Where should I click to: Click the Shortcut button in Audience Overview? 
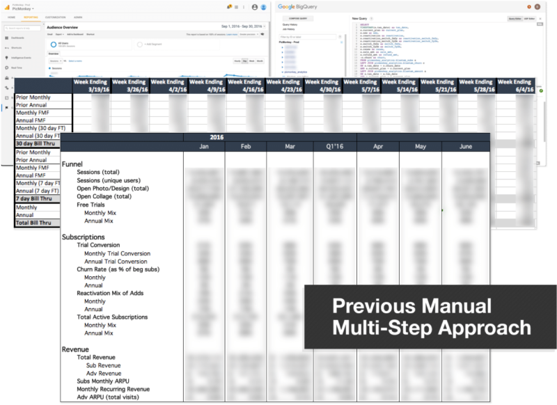click(x=91, y=34)
